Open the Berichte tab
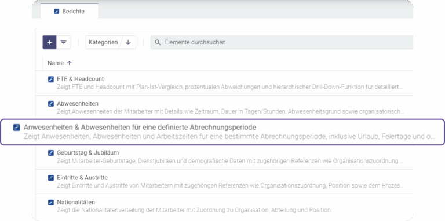The width and height of the screenshot is (445, 221). (70, 12)
